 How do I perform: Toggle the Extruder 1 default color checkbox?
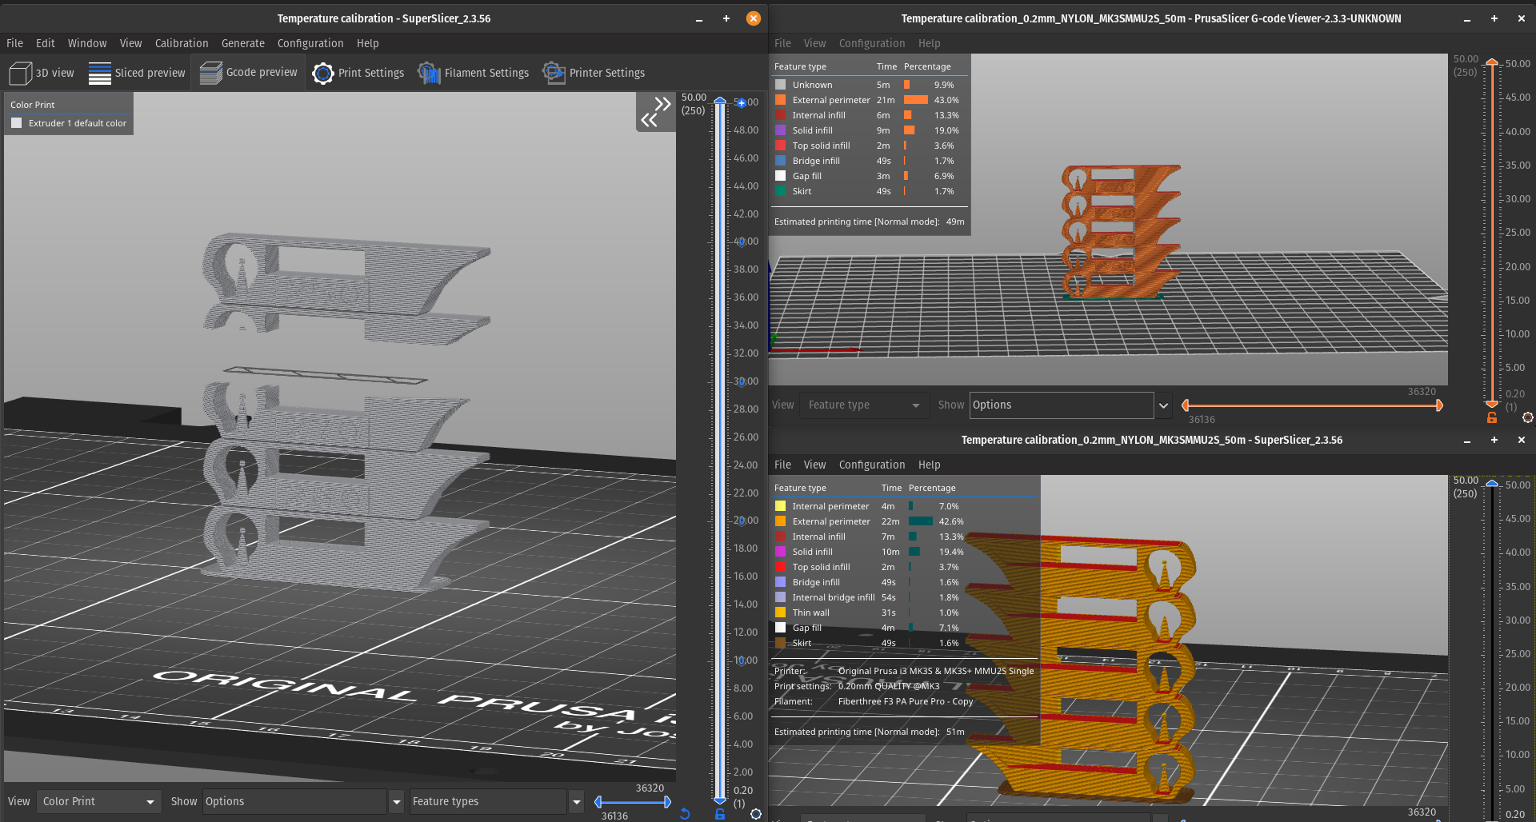tap(16, 122)
